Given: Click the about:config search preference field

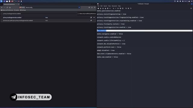Looking at the screenshot, I should point(39,13).
